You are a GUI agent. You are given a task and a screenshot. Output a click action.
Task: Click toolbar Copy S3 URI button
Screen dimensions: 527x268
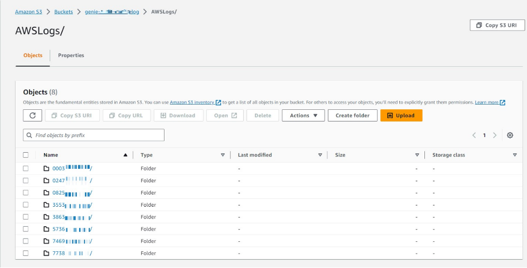point(72,115)
